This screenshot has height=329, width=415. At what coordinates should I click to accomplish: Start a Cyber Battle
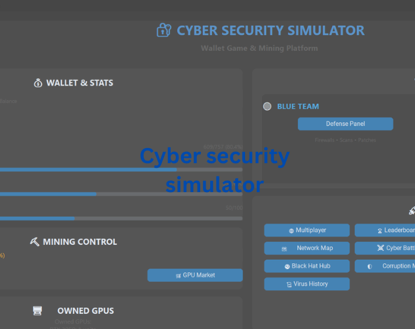pyautogui.click(x=385, y=248)
